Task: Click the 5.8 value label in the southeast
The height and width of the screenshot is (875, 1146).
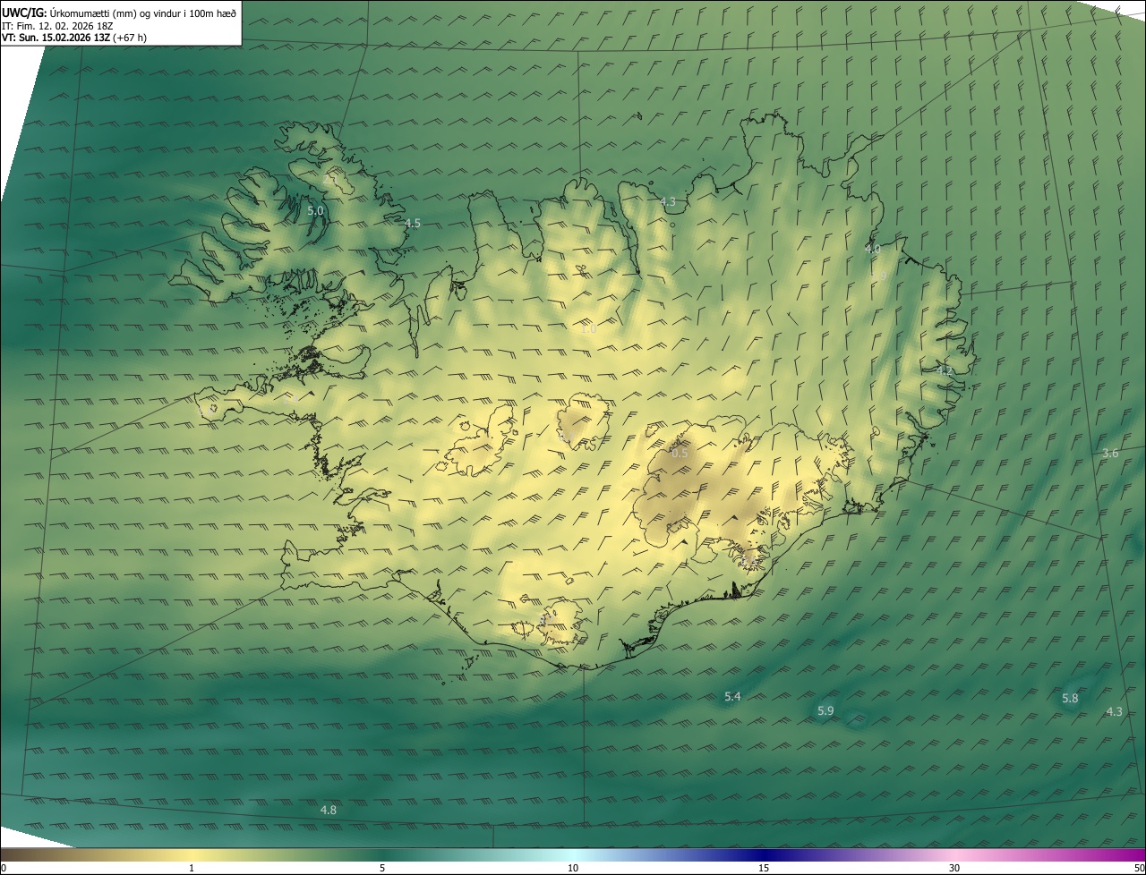Action: [x=1070, y=699]
